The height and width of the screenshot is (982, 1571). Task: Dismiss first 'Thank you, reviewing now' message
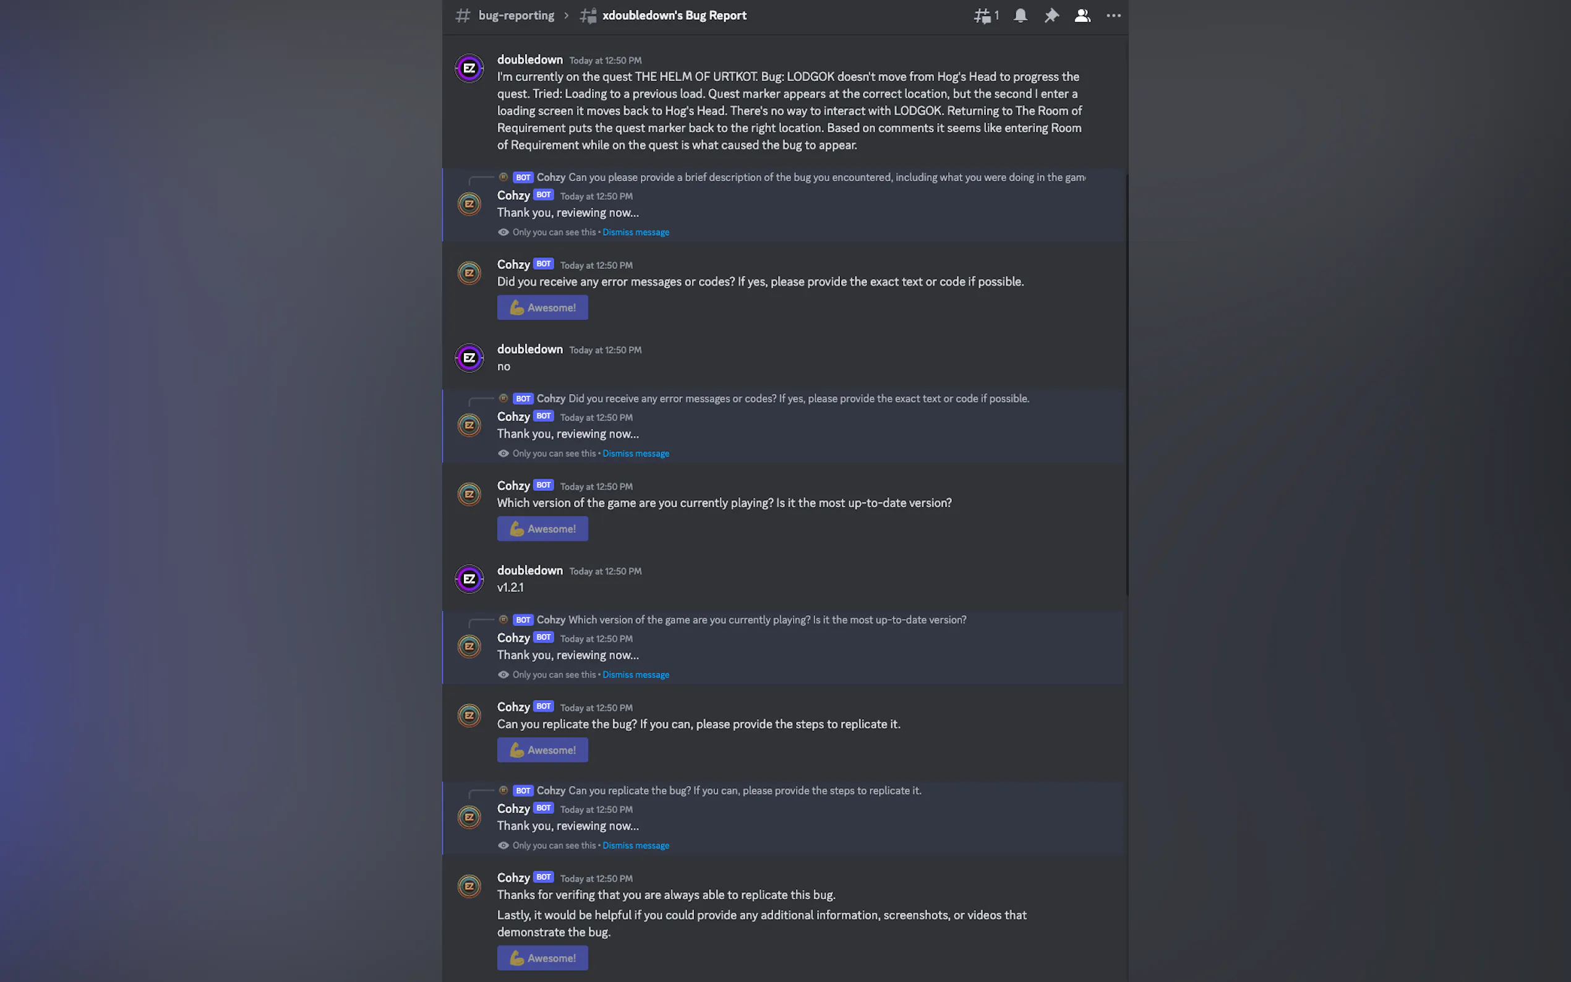click(x=635, y=233)
